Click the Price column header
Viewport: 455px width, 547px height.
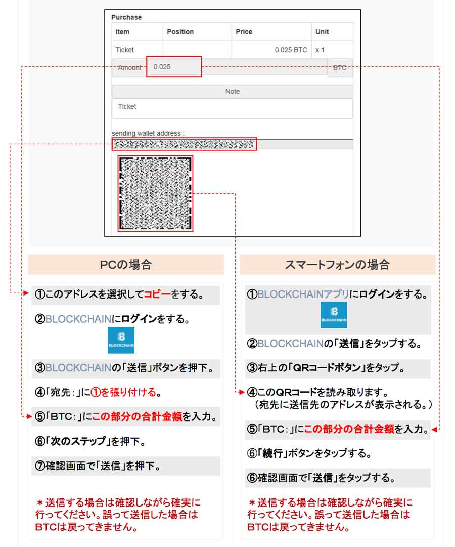point(244,32)
